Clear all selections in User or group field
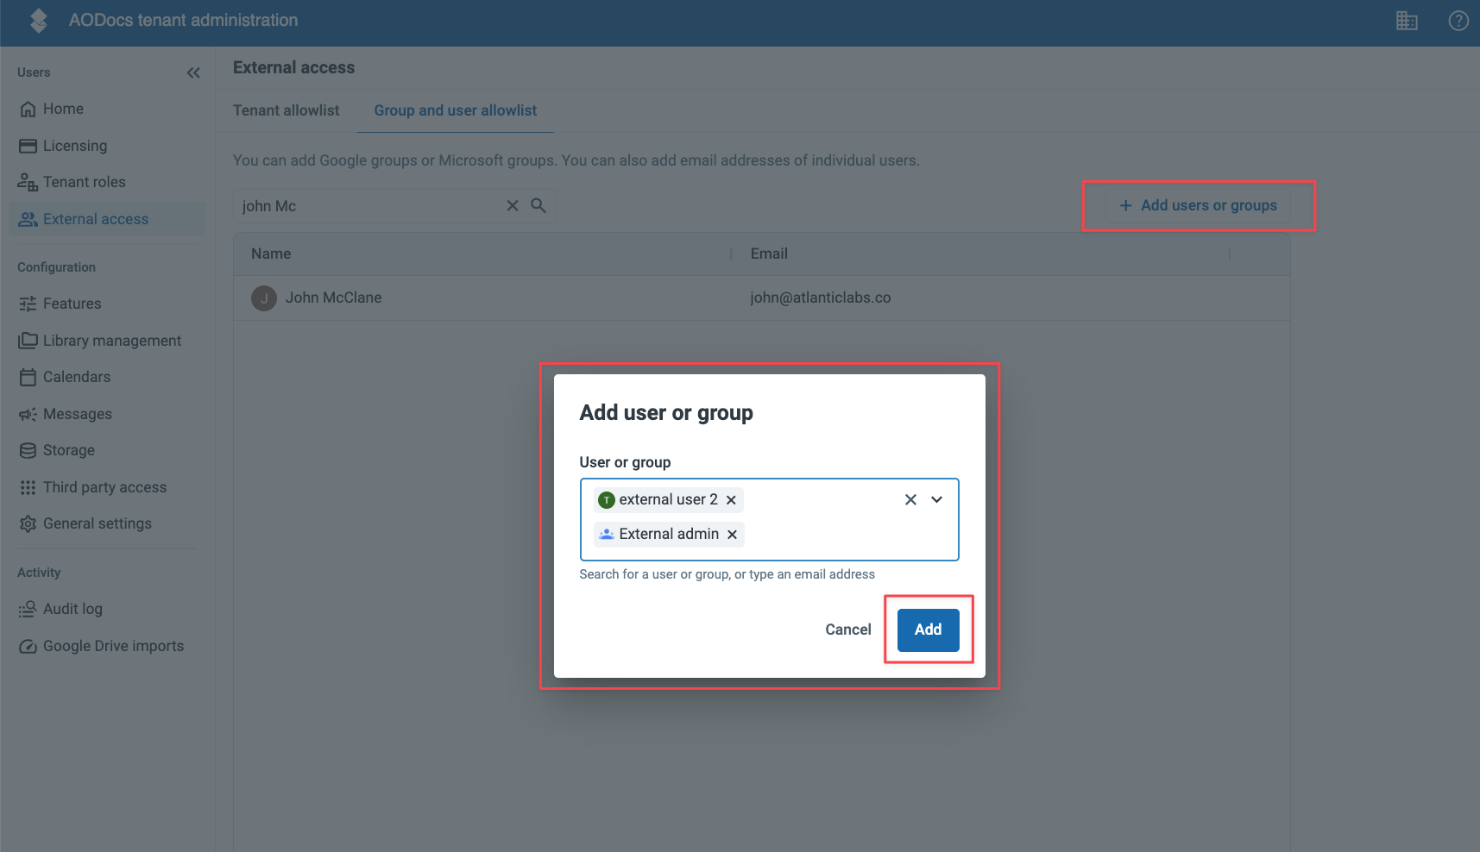This screenshot has width=1480, height=852. [x=910, y=499]
